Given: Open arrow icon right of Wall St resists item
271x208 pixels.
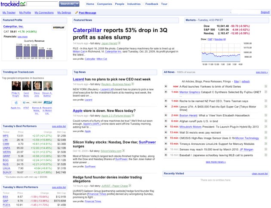Looking at the screenshot, I should pos(266,132).
